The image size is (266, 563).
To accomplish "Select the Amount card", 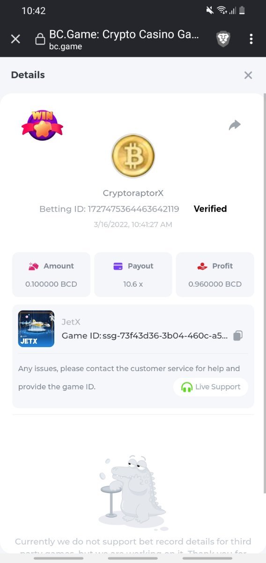I will 51,274.
